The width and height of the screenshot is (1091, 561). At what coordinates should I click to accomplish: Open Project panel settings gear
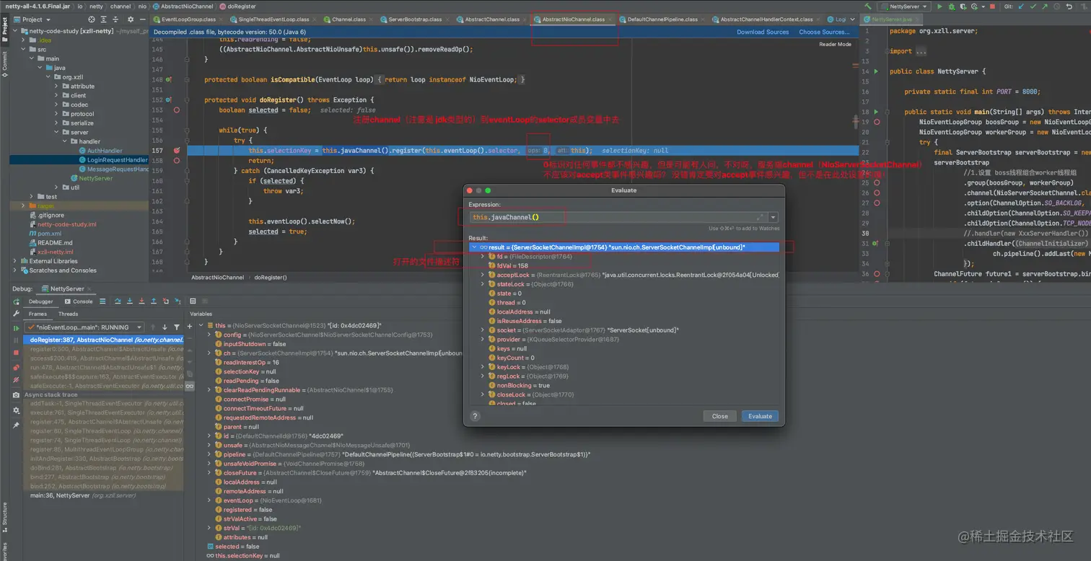pos(131,19)
